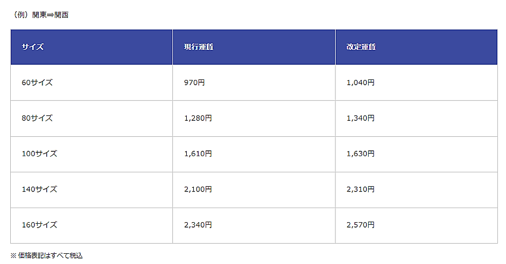Select the 140サイズ row label

(x=39, y=189)
